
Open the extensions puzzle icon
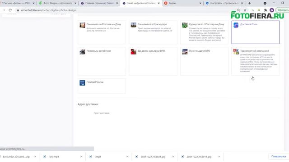[266, 10]
